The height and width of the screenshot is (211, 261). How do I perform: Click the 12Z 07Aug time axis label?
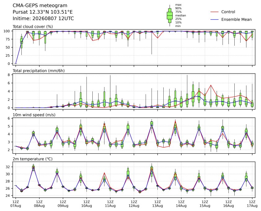click(x=15, y=204)
